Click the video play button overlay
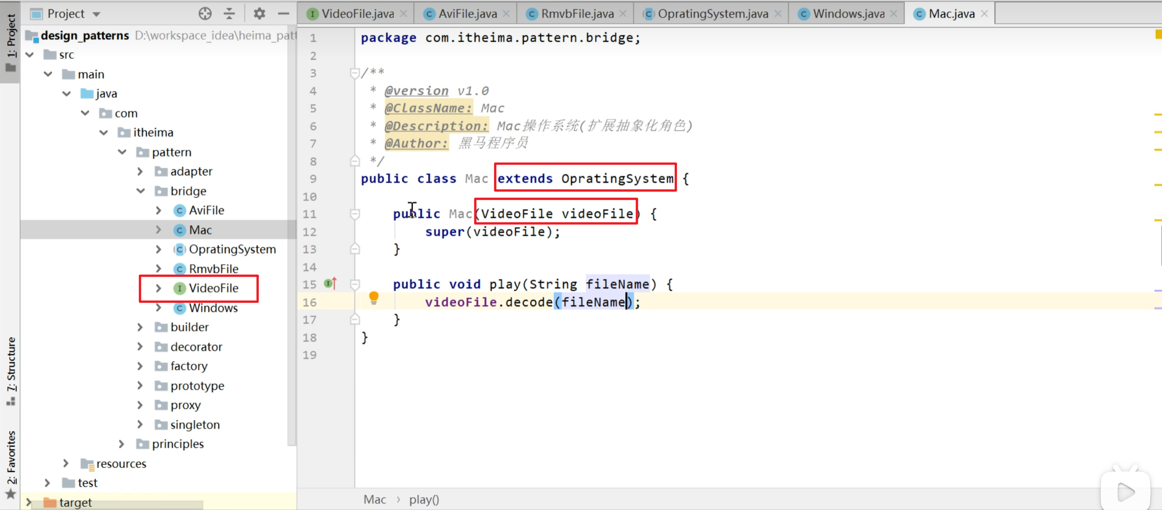Screen dimensions: 1162x510 pyautogui.click(x=1125, y=492)
